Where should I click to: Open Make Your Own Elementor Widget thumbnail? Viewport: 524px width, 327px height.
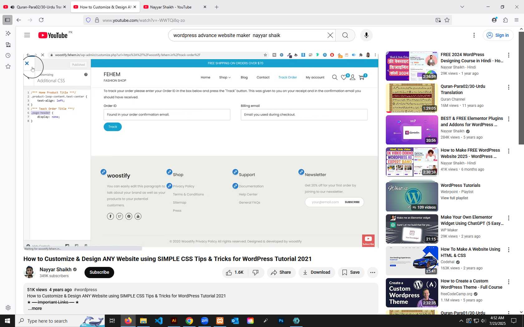point(412,229)
